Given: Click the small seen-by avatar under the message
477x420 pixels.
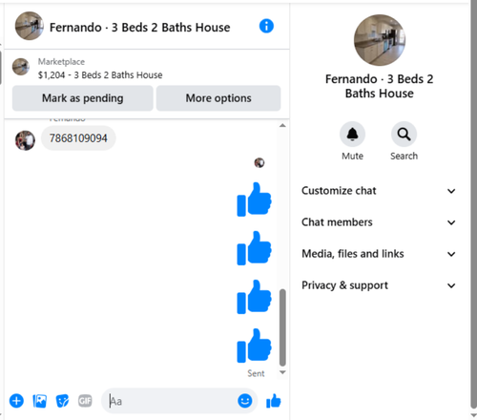Looking at the screenshot, I should click(x=259, y=163).
